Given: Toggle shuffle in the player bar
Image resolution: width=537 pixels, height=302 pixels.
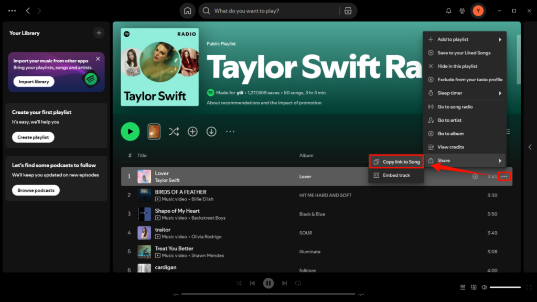Looking at the screenshot, I should 239,283.
